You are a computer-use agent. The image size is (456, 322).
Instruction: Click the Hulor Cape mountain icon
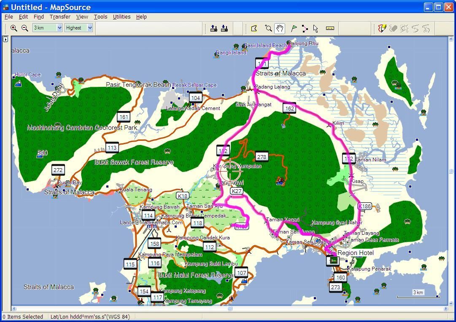click(18, 84)
